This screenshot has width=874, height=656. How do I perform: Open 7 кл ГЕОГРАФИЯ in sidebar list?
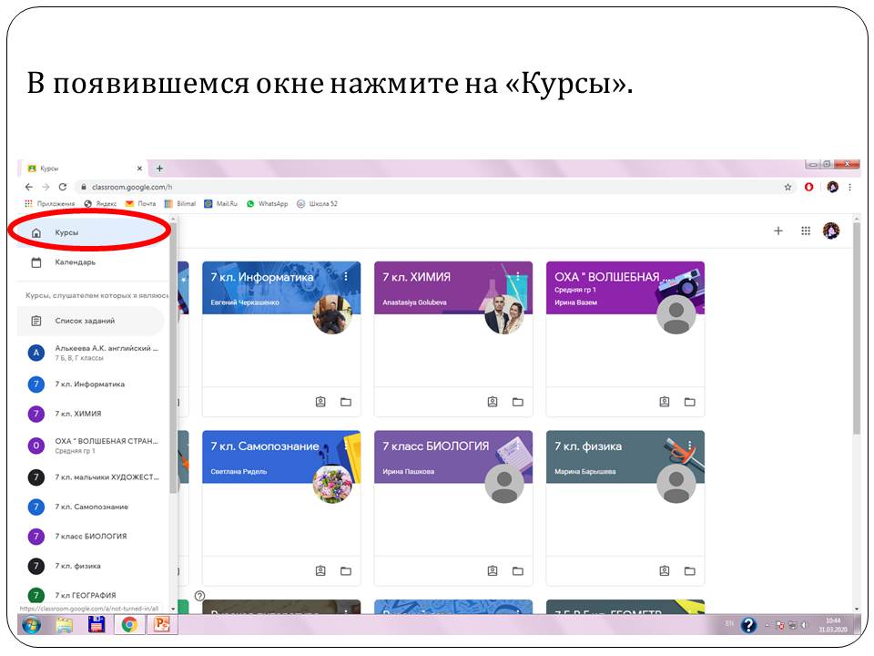85,595
